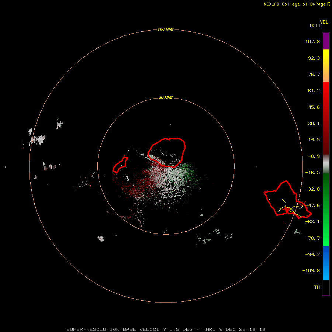Click the island outline with yellow roads

pyautogui.click(x=287, y=200)
